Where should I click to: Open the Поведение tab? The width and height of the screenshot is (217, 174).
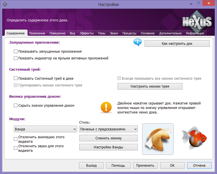click(57, 33)
